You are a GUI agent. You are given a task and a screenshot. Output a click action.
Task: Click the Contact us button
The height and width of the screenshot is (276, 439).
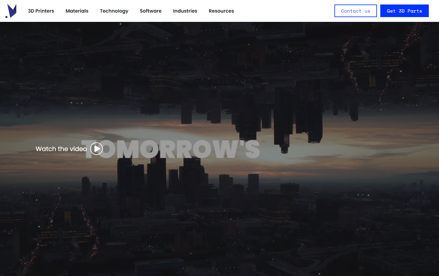coord(355,11)
